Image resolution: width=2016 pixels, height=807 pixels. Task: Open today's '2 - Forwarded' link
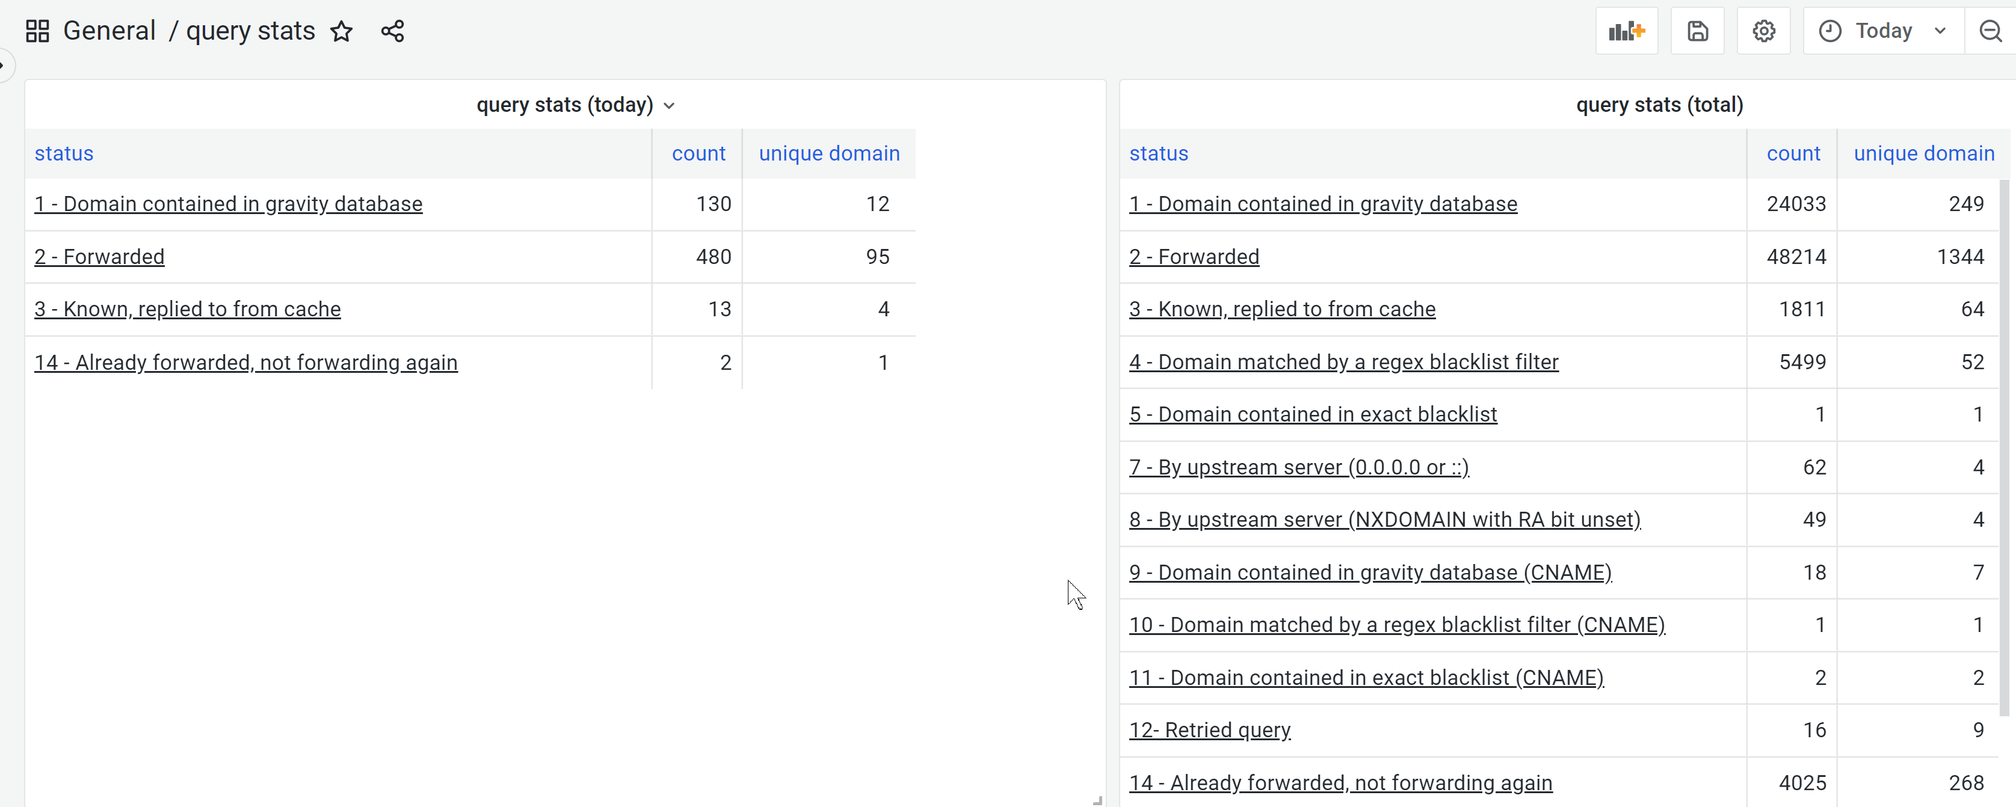click(x=99, y=257)
